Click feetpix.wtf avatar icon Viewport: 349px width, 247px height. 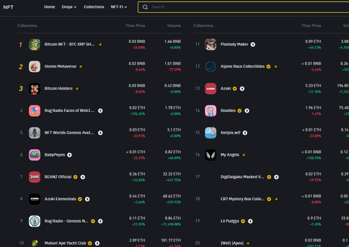(x=210, y=133)
